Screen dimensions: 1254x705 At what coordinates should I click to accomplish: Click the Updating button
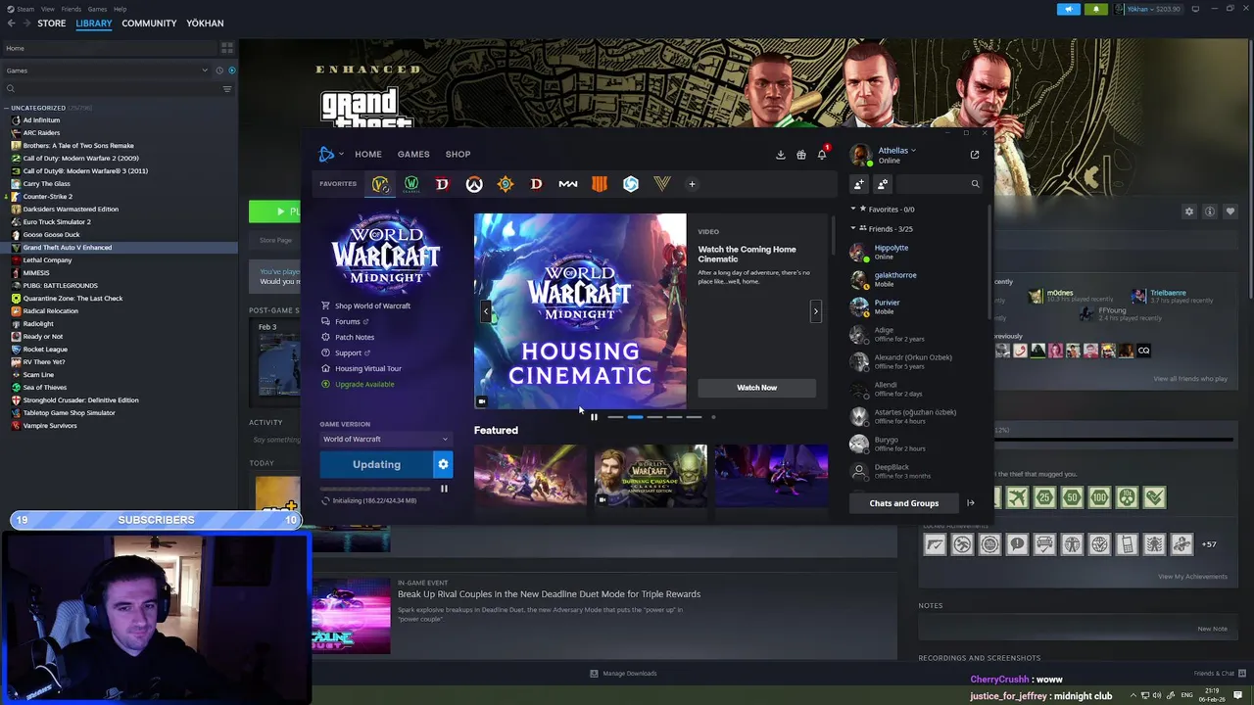point(376,465)
